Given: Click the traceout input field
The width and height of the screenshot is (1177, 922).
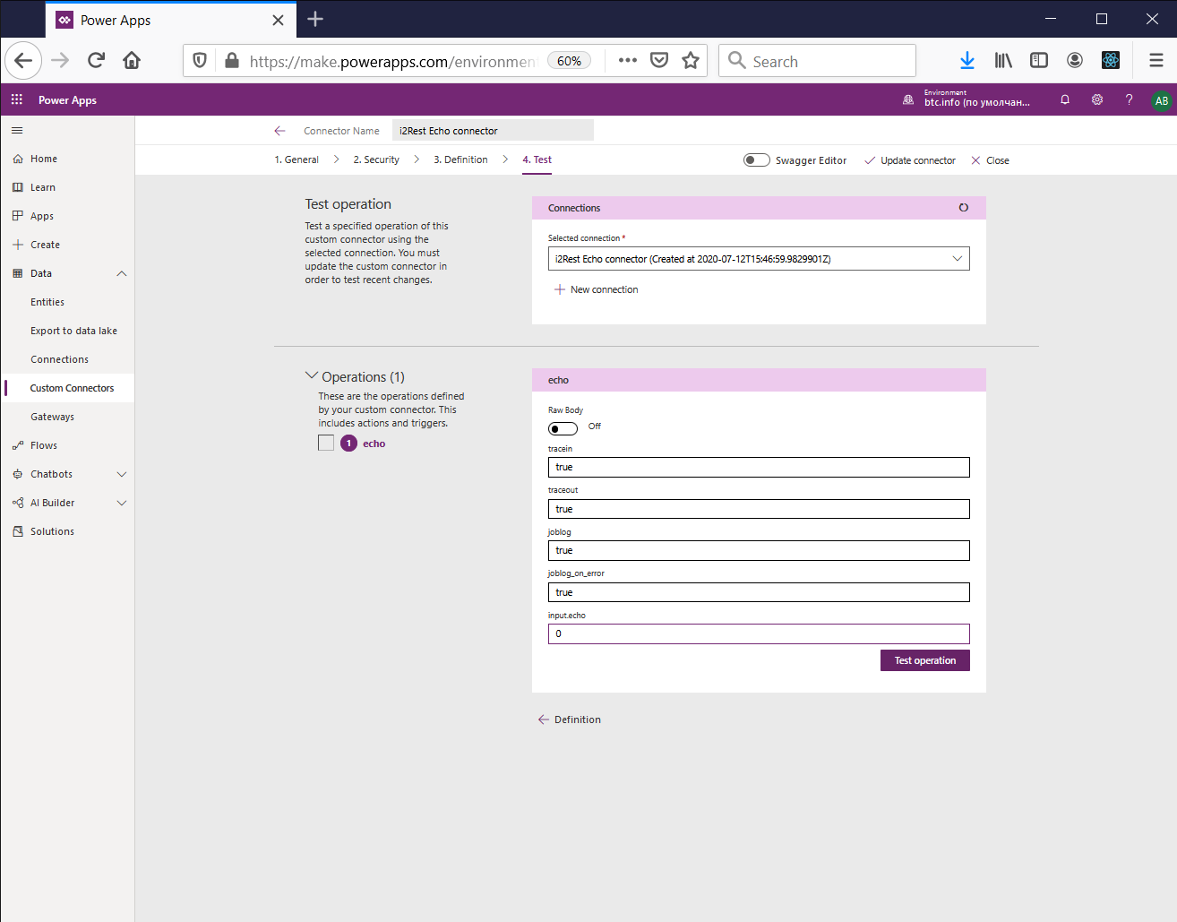Looking at the screenshot, I should coord(759,509).
